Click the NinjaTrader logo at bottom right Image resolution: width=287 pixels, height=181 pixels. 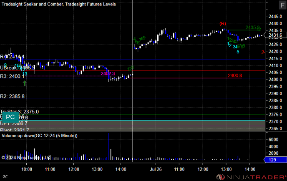(251, 177)
